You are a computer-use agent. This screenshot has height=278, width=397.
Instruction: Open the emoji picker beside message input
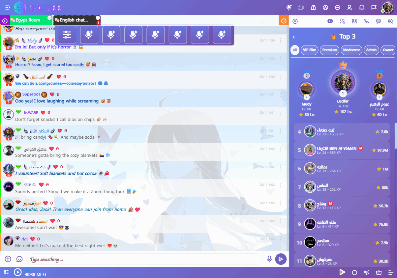(19, 259)
